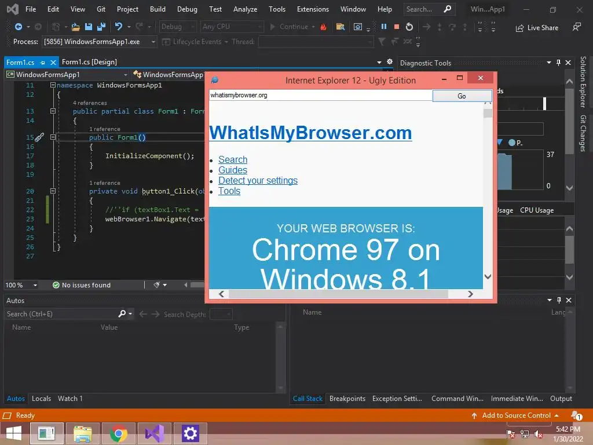Click the Send Feedback icon
The image size is (593, 445).
(x=576, y=27)
